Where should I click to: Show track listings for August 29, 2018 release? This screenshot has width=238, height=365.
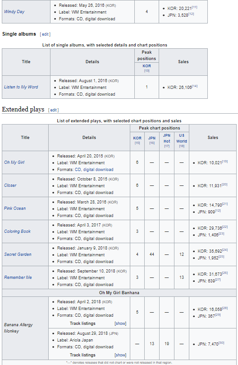pos(120,355)
